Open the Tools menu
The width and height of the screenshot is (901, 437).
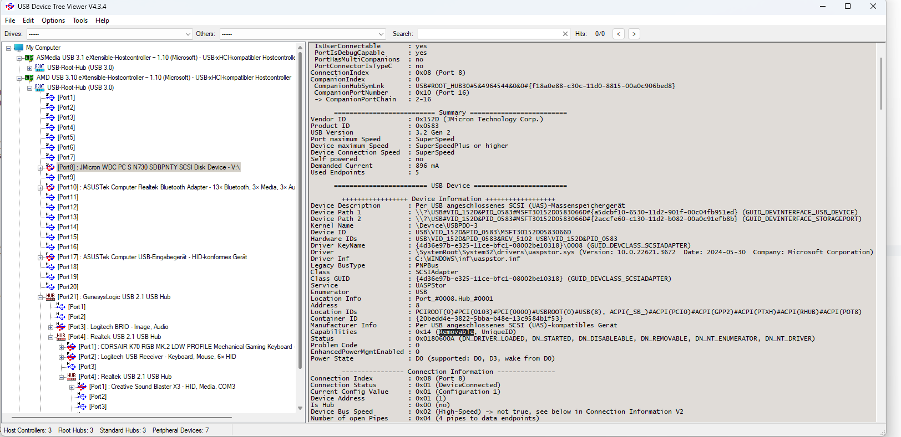coord(80,20)
